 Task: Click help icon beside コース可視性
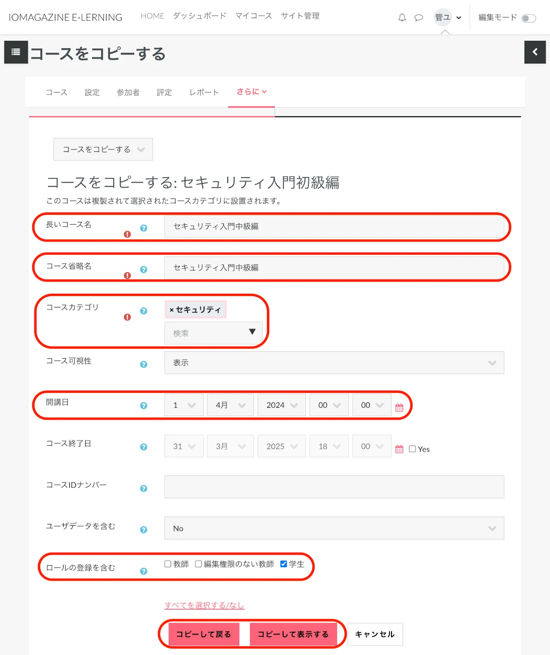tap(143, 364)
